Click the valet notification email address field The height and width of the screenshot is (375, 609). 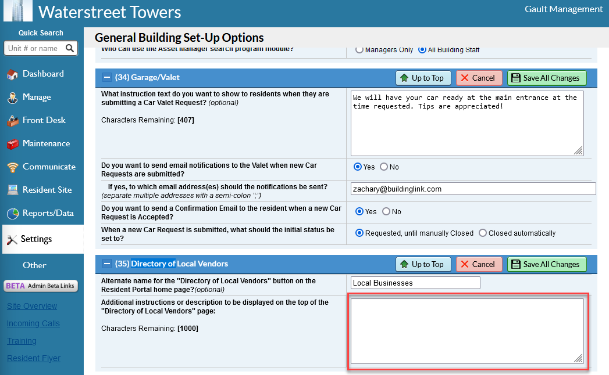pos(473,189)
